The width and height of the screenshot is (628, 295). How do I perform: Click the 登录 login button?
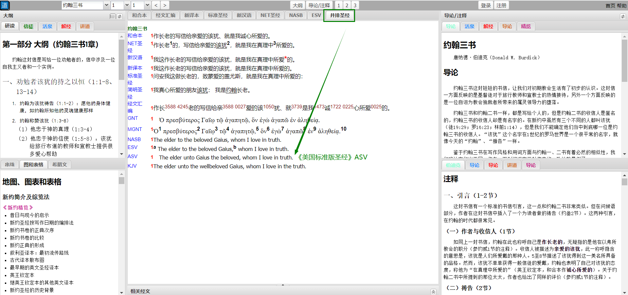click(486, 5)
